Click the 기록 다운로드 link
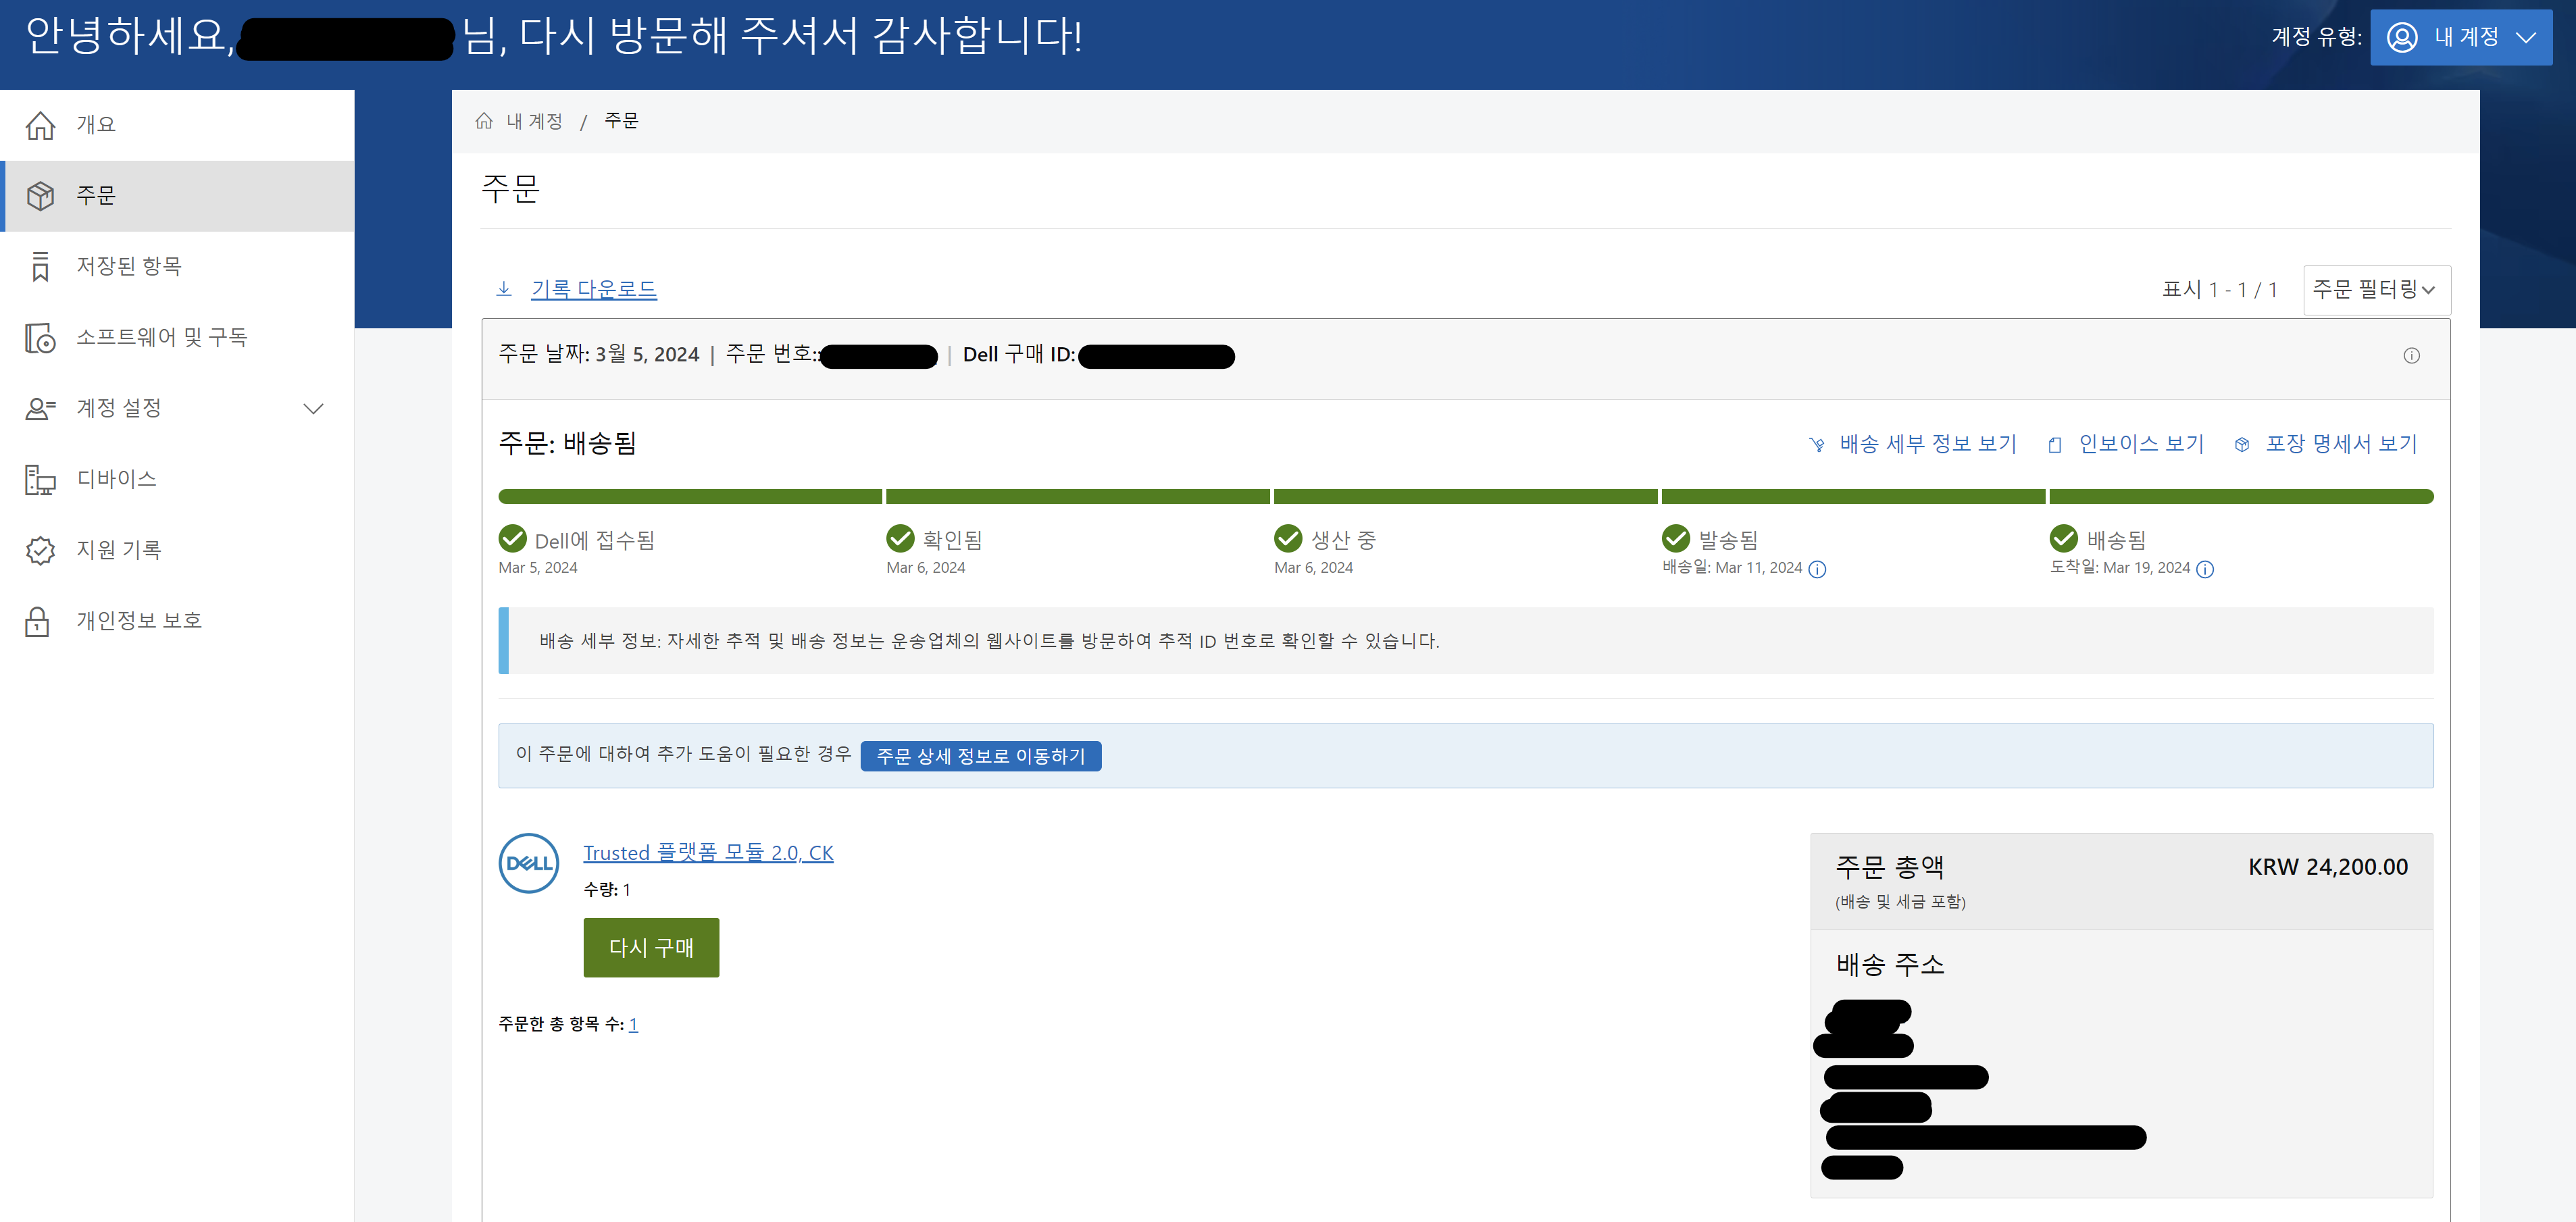2576x1222 pixels. (x=594, y=289)
